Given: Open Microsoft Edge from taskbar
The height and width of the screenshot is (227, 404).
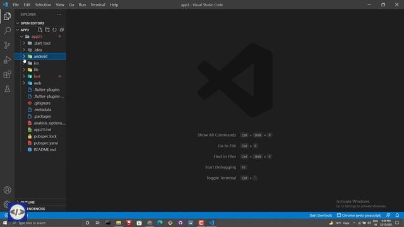Looking at the screenshot, I should (x=160, y=223).
